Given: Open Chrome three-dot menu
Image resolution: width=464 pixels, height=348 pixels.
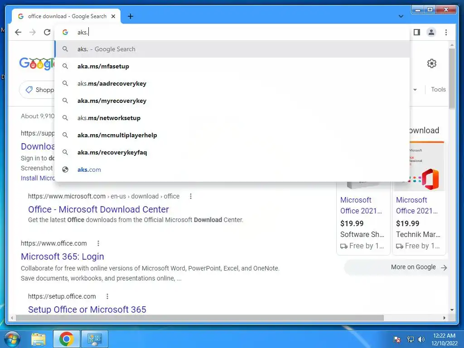Looking at the screenshot, I should coord(446,32).
